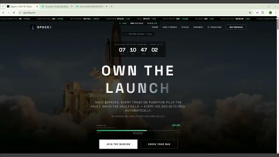Click the countdown seconds value 02

155,50
